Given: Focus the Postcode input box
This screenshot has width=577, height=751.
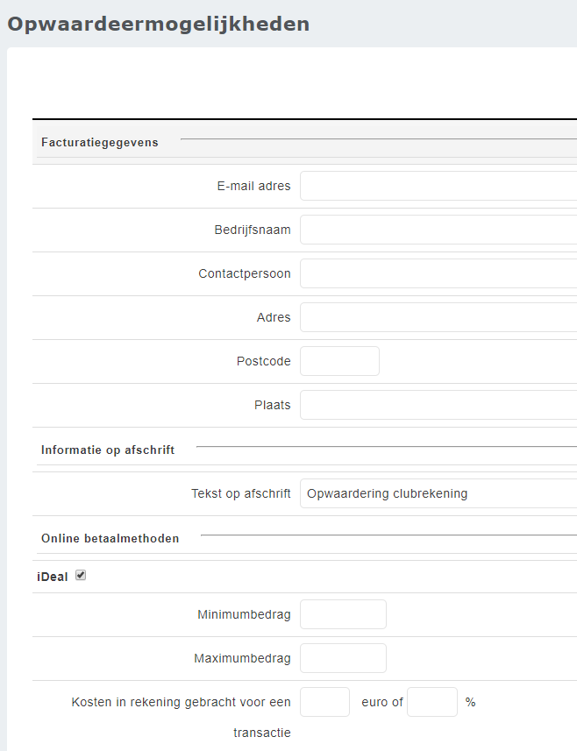Looking at the screenshot, I should coord(339,361).
